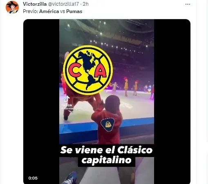Screen dimensions: 208x184
Task: Click the 0:05 video time indicator
Action: 33,178
